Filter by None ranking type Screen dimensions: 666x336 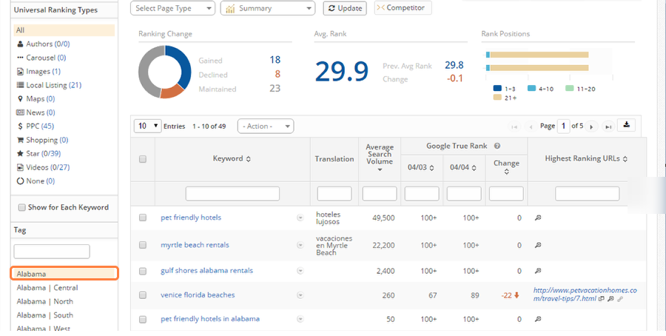36,181
